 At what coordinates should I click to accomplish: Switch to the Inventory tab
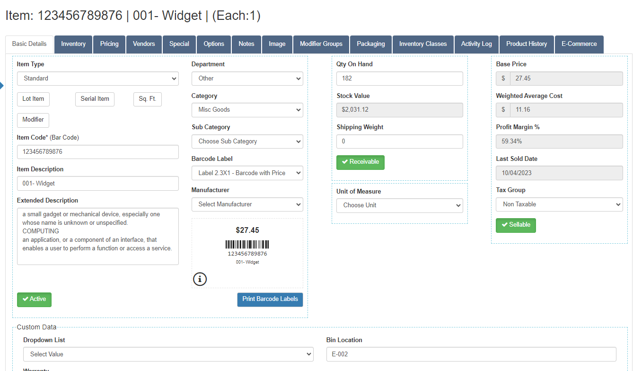pyautogui.click(x=73, y=44)
